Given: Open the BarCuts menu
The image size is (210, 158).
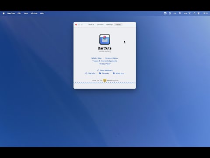Looking at the screenshot, I should [11, 13].
